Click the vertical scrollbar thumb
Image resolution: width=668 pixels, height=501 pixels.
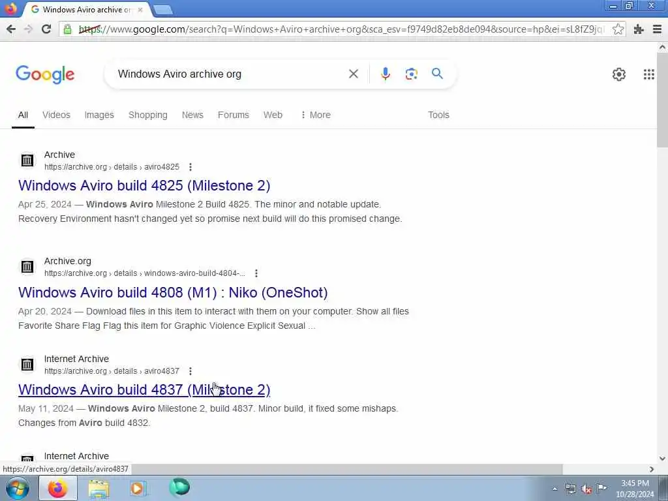click(662, 100)
